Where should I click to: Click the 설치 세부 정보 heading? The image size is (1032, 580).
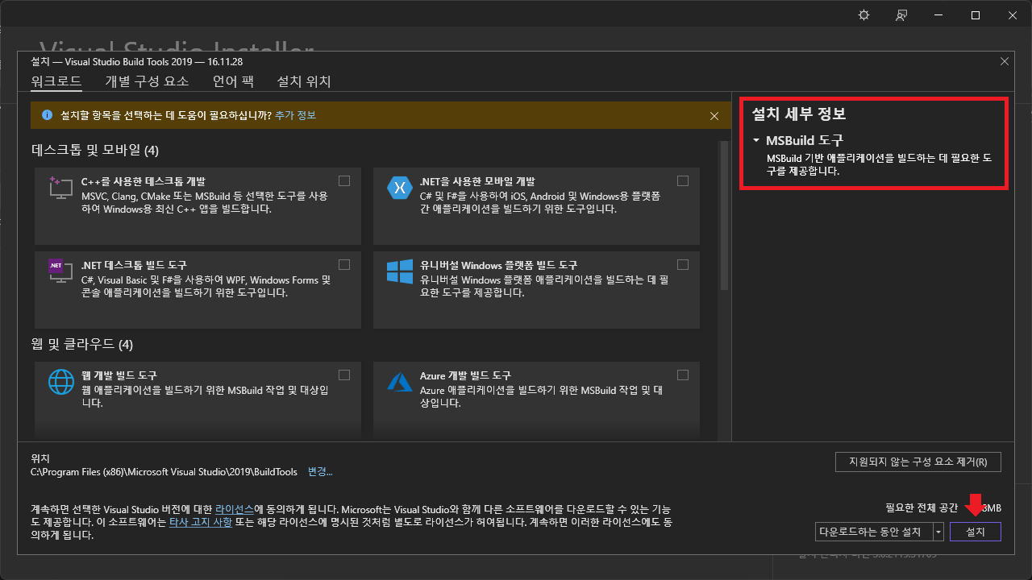[x=798, y=114]
